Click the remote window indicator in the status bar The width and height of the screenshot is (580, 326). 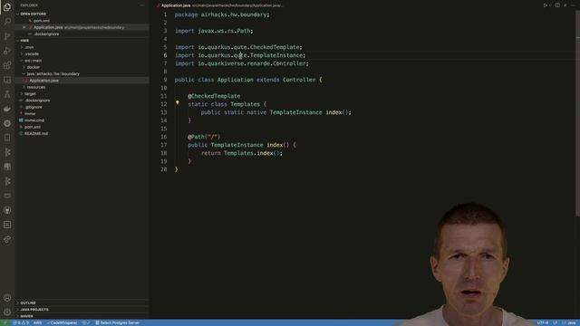(5, 322)
